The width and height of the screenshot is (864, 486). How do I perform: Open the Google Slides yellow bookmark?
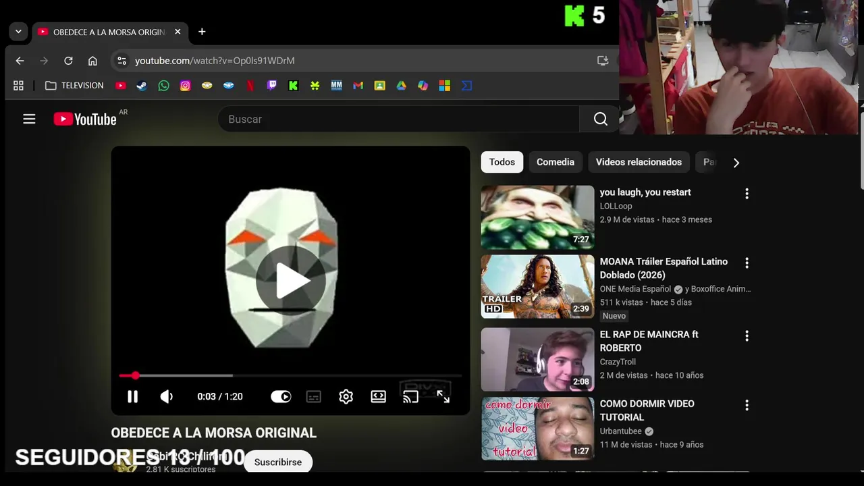[379, 86]
